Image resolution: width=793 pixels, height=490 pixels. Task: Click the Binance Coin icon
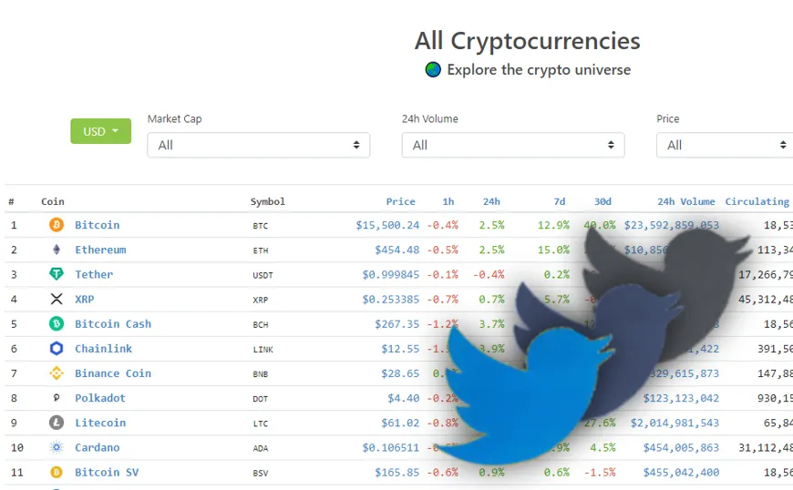tap(57, 373)
